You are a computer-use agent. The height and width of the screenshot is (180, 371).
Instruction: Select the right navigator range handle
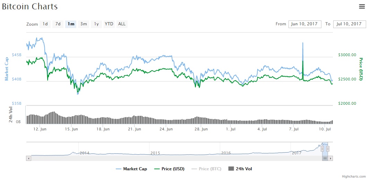[328, 148]
